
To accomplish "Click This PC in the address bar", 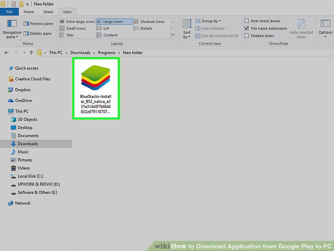I will coord(56,53).
